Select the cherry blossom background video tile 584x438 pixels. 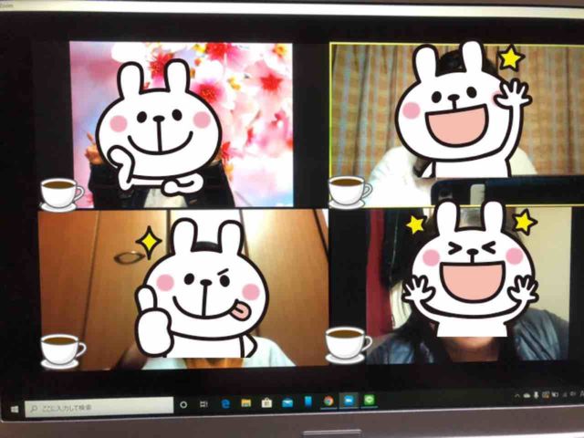182,124
